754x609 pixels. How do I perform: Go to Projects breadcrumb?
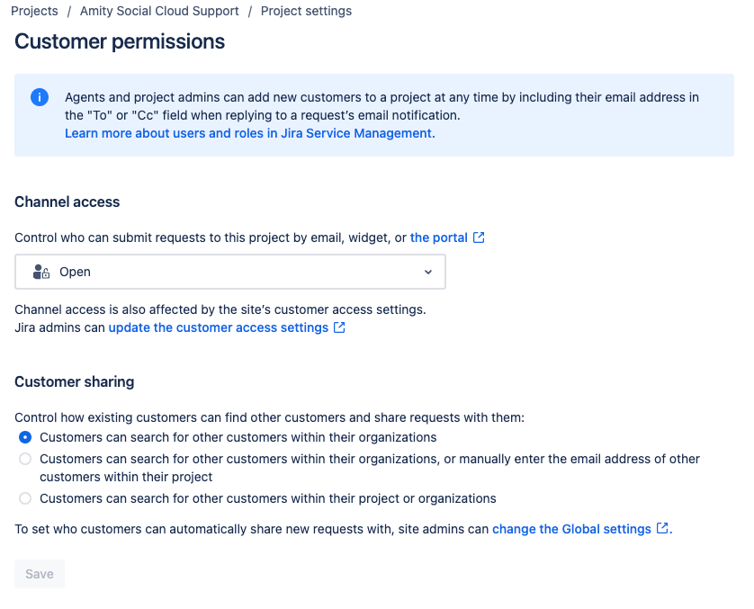point(34,11)
